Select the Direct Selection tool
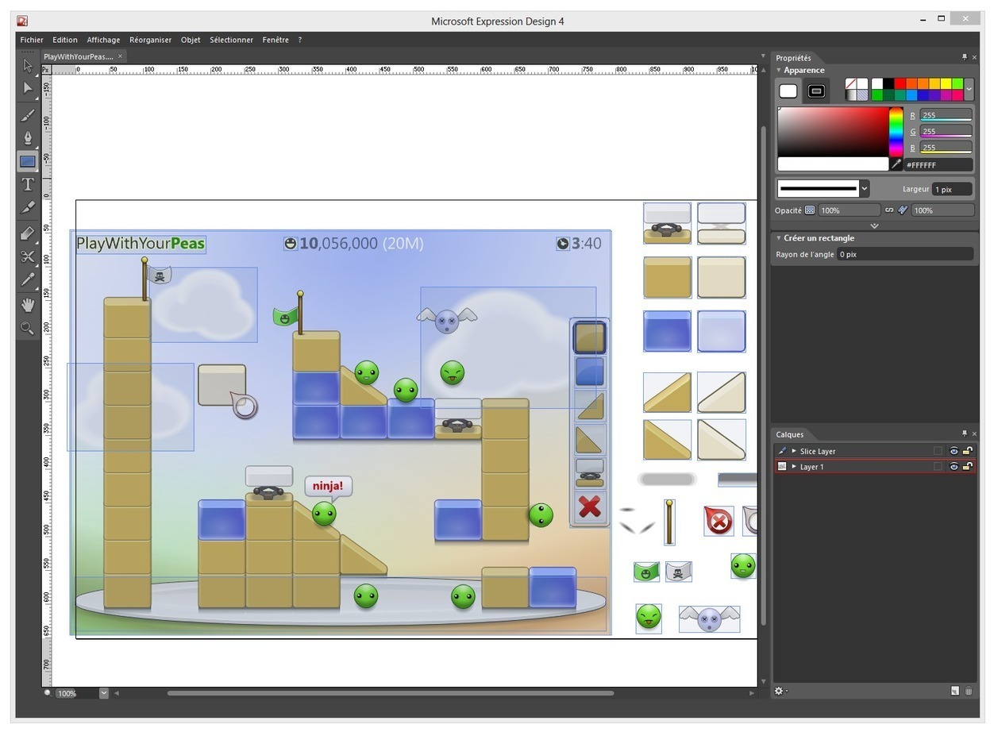Viewport: 994px width, 732px height. tap(28, 88)
